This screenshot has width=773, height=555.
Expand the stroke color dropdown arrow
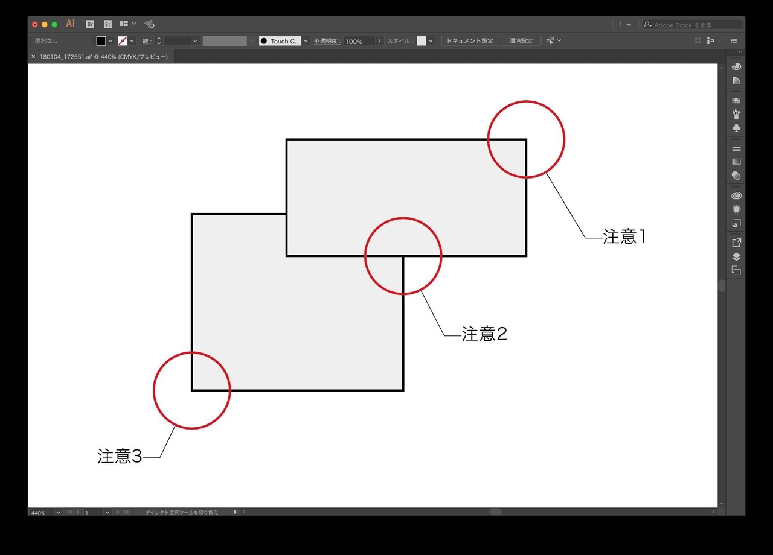132,41
